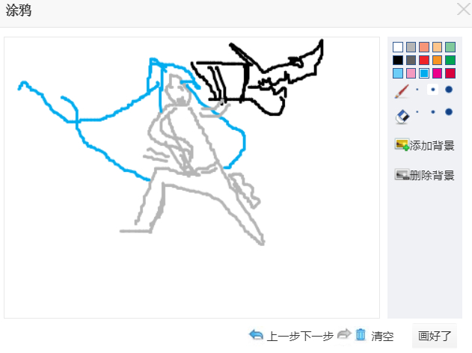Click the redo arrow icon
This screenshot has height=353, width=472.
pyautogui.click(x=344, y=334)
